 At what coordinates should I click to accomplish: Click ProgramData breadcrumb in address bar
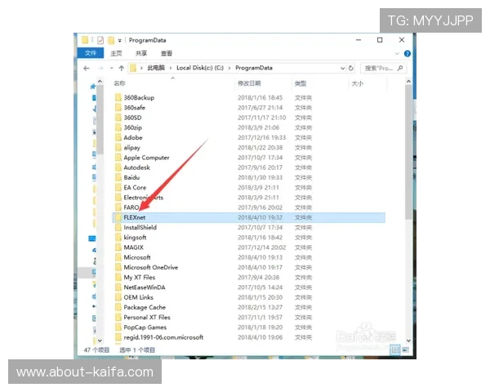point(254,68)
